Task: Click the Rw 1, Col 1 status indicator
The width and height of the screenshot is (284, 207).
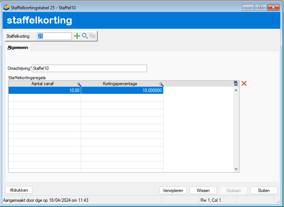Action: point(211,200)
